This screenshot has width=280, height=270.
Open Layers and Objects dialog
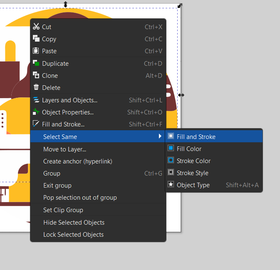pyautogui.click(x=98, y=100)
